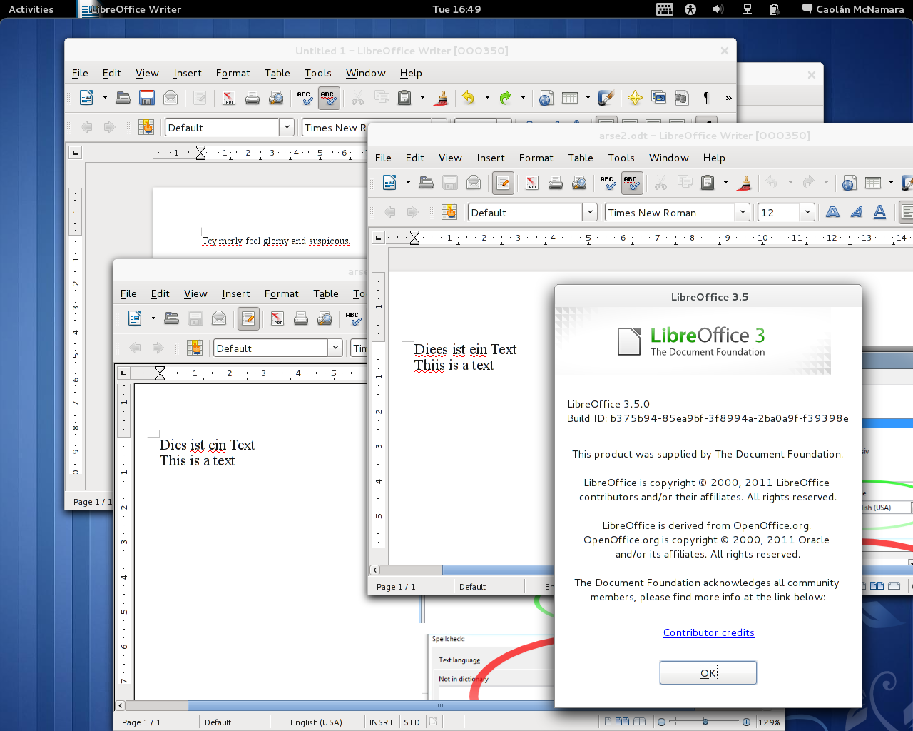Open the volume icon in top panel

[718, 9]
